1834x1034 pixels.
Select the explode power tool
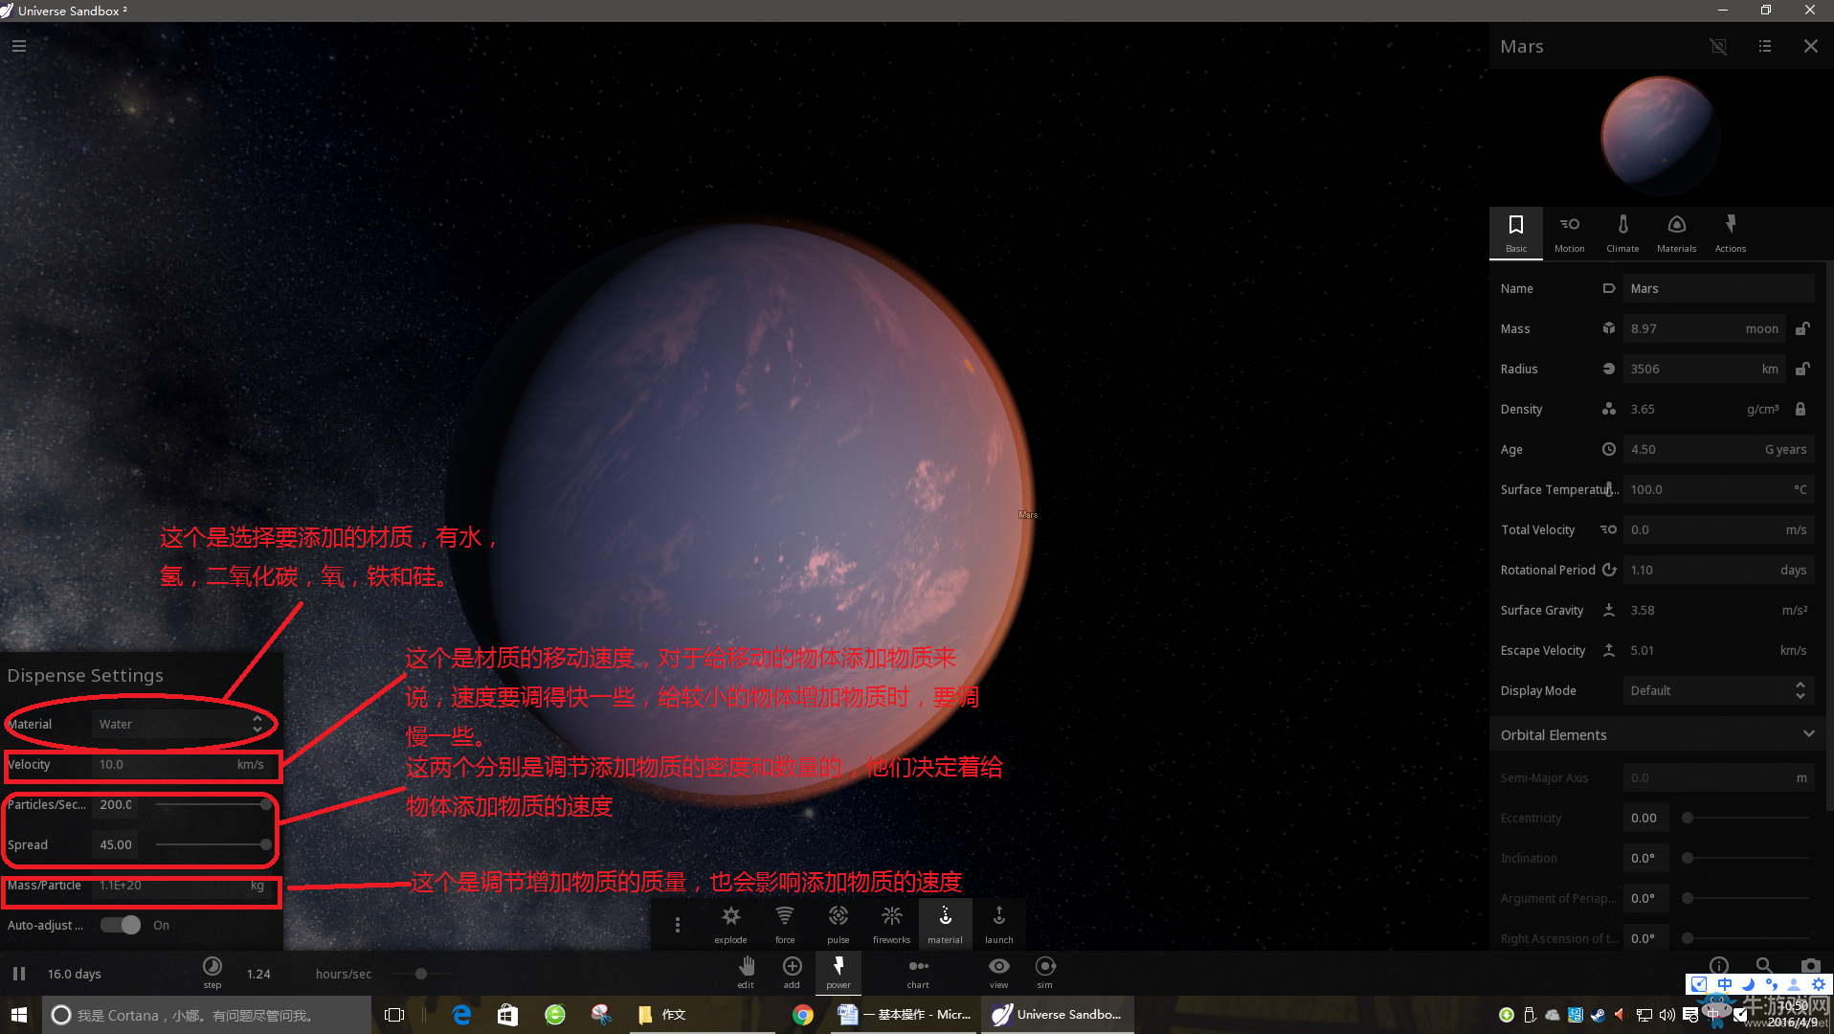click(x=730, y=924)
